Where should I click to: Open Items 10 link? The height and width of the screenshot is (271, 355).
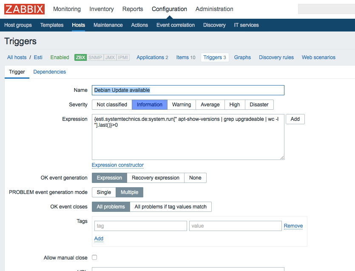coord(186,57)
